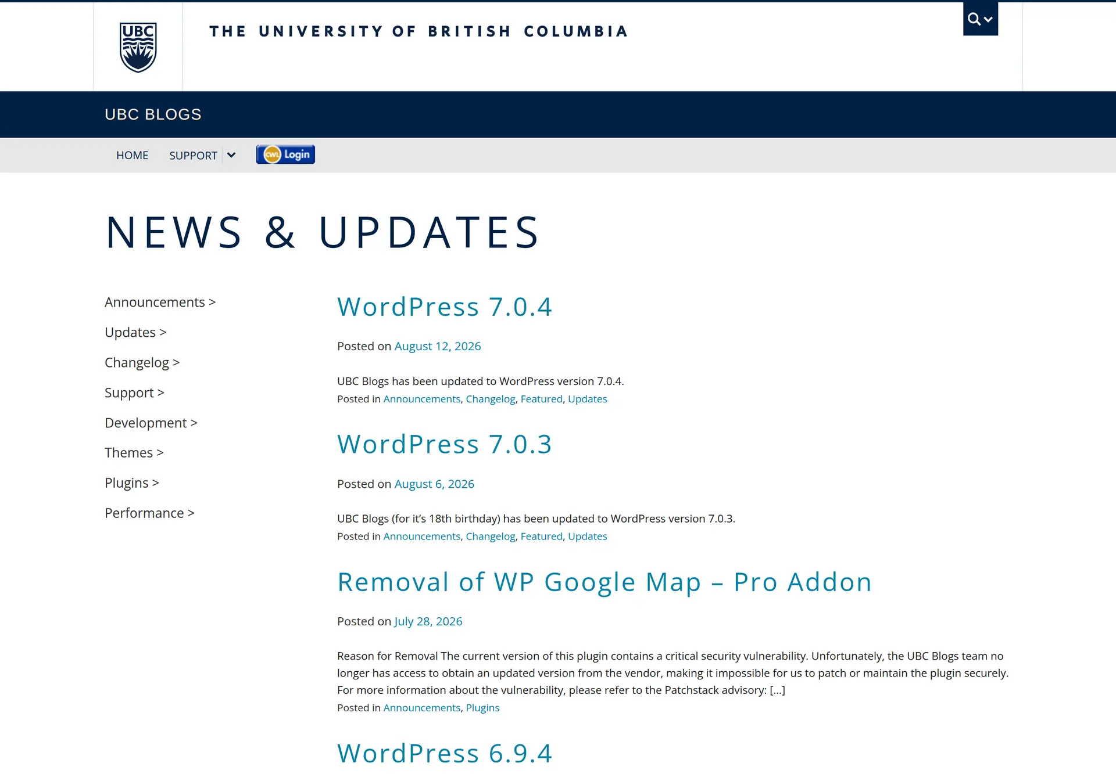Click the CWL Login button

[x=285, y=154]
